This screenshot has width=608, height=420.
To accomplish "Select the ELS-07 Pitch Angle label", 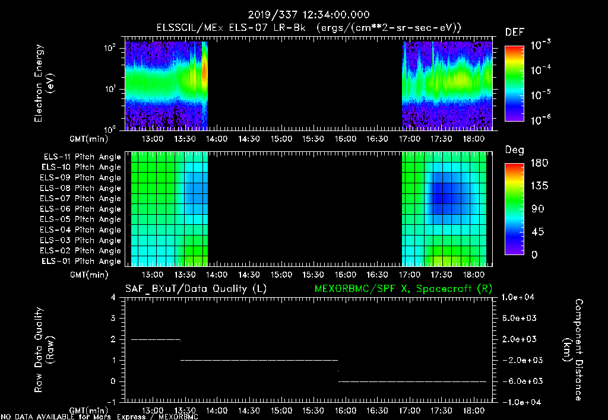I will (x=81, y=198).
